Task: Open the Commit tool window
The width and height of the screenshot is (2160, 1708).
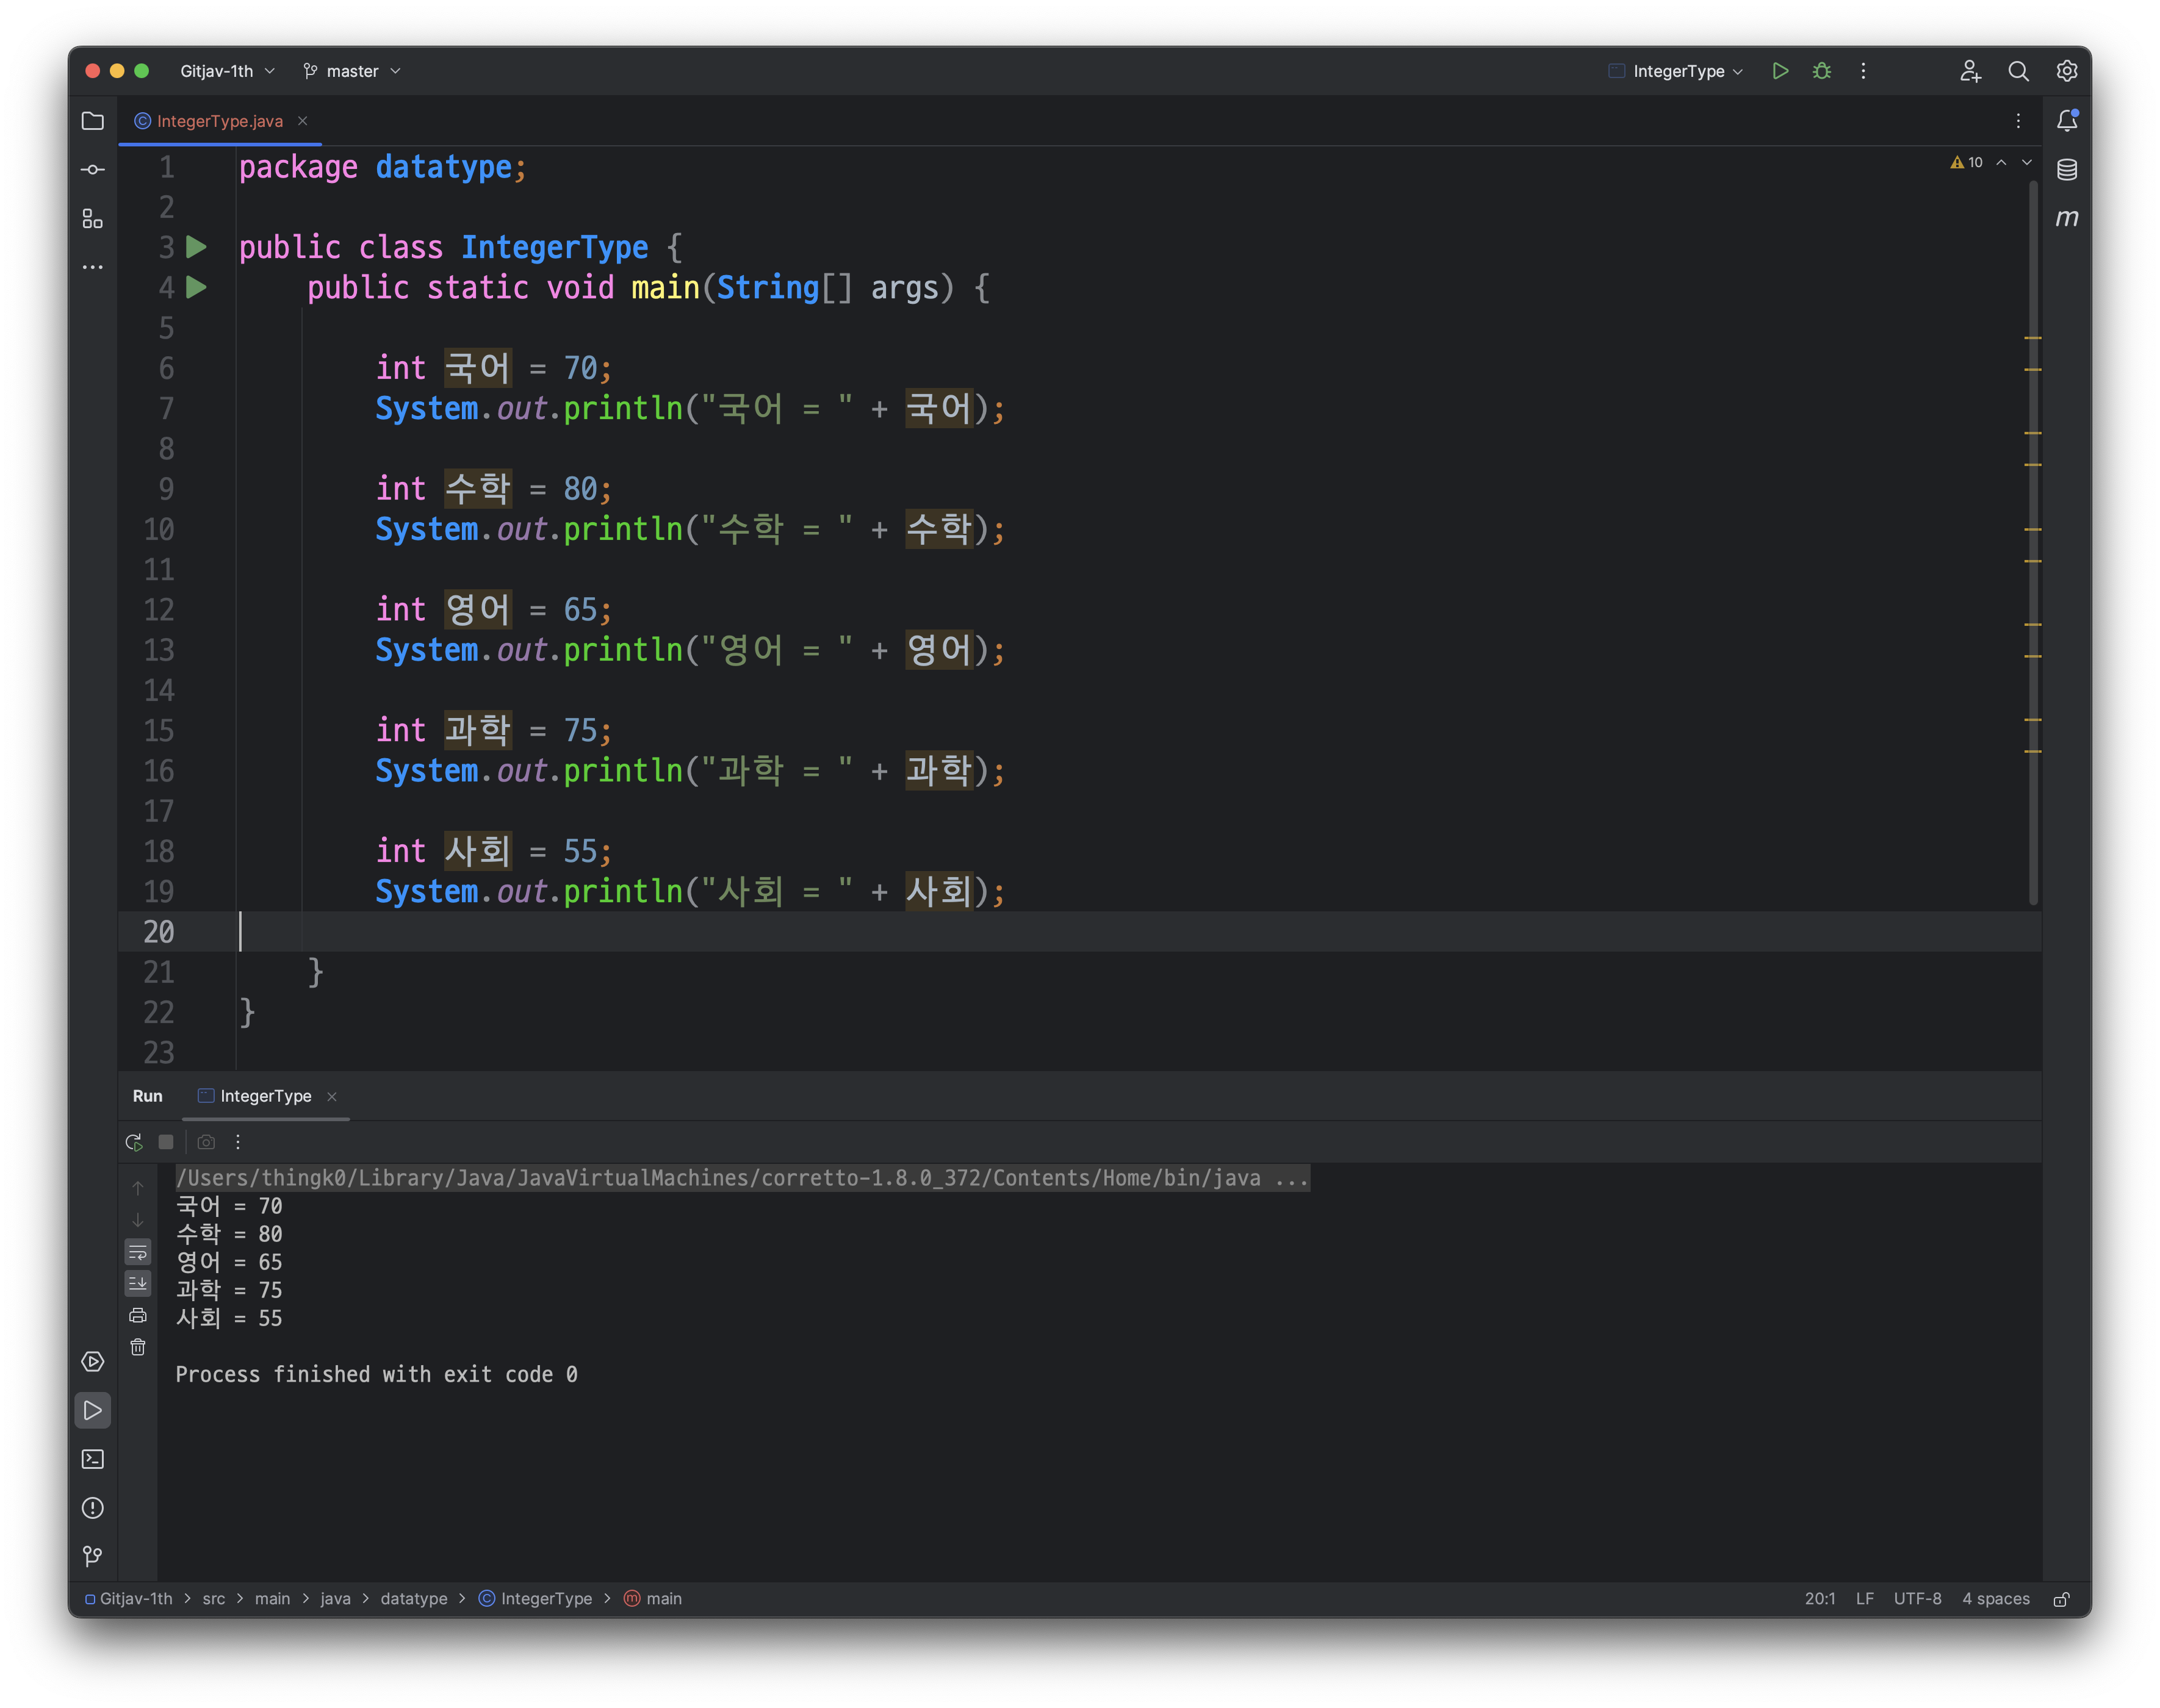Action: [93, 170]
